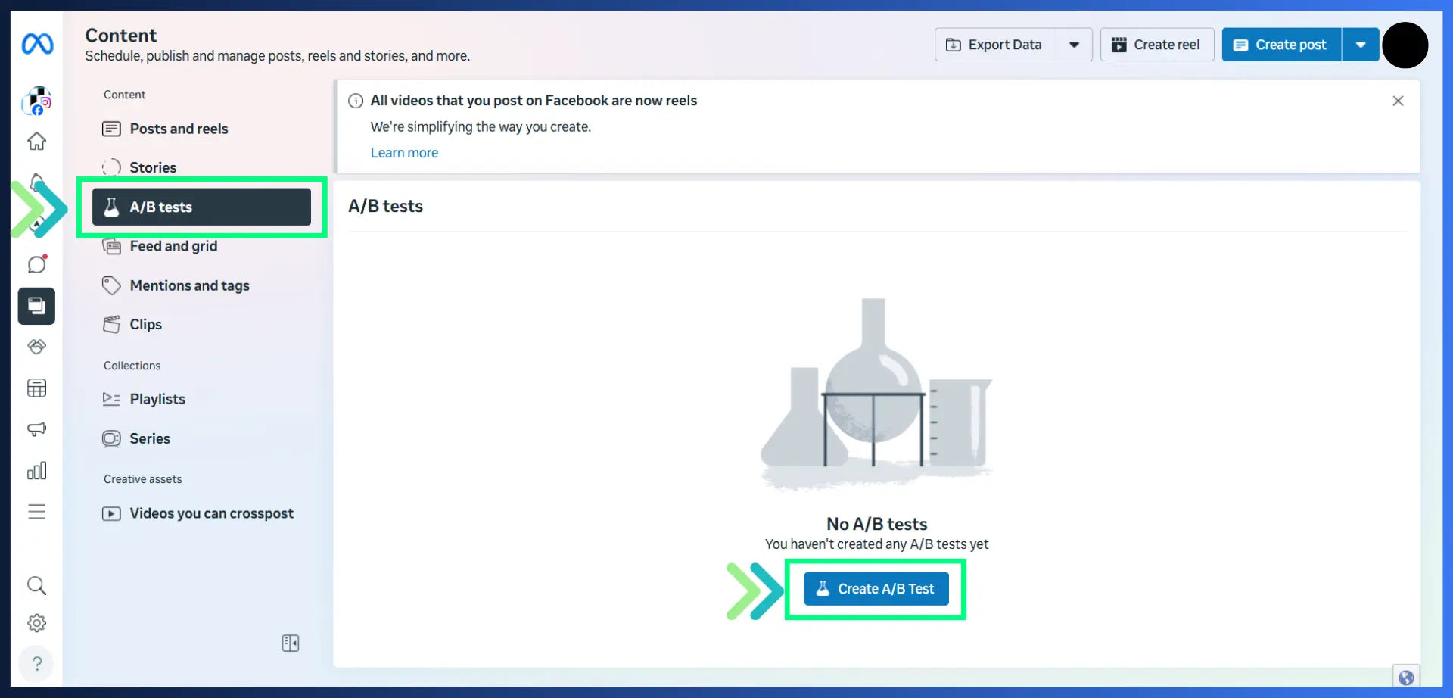The image size is (1453, 698).
Task: Click the Create A/B Test button
Action: click(875, 588)
